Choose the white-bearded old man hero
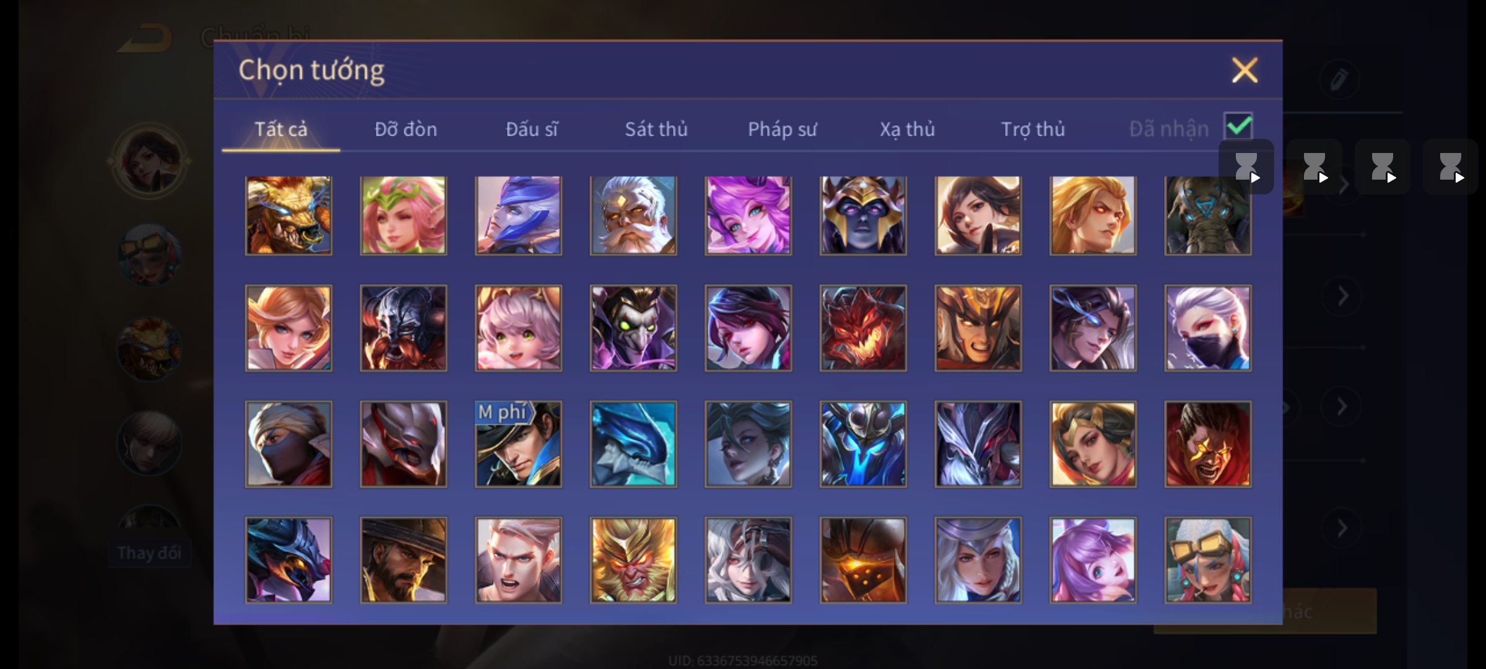 633,215
